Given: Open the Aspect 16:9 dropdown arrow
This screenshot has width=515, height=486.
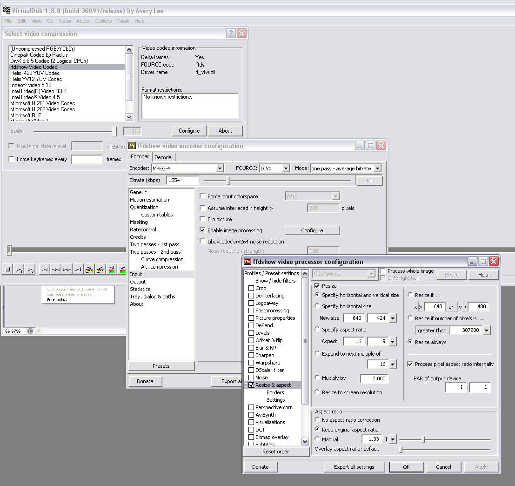Looking at the screenshot, I should click(x=393, y=341).
